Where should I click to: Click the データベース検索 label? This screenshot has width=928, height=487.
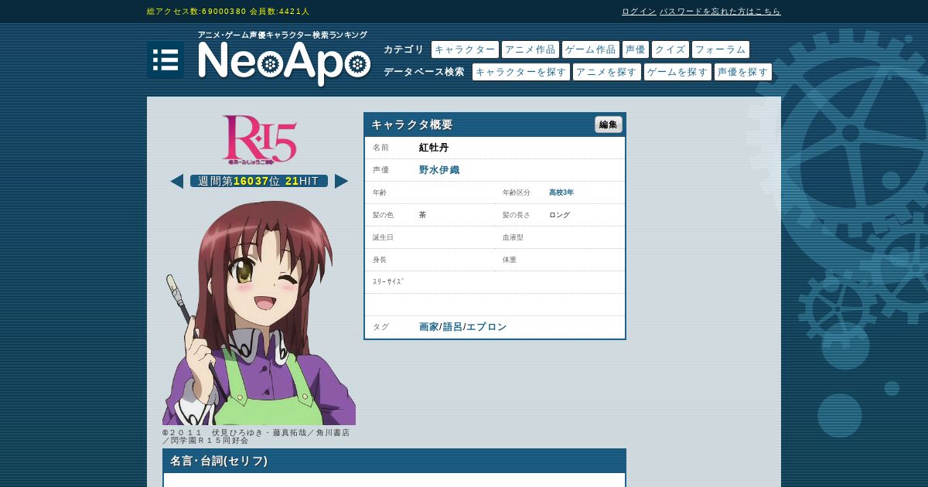(x=424, y=72)
